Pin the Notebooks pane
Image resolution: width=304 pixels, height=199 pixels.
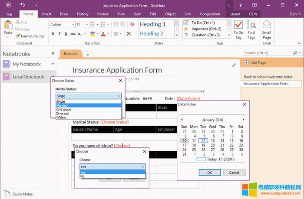53,53
